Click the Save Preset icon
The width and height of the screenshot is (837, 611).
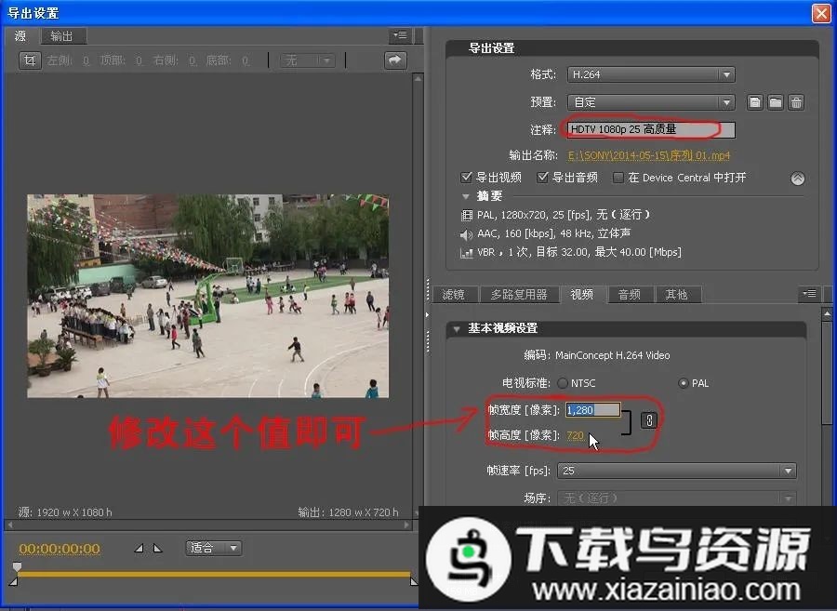pyautogui.click(x=755, y=102)
